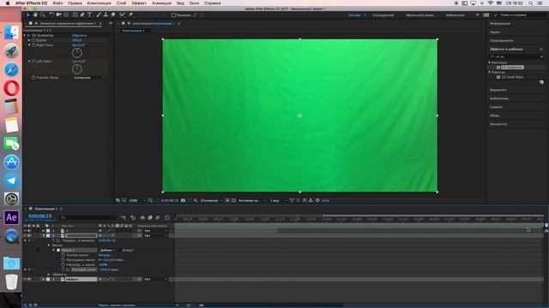Screen dimensions: 549x308
Task: Collapse the Mask 1 group in timeline
Action: coord(54,251)
